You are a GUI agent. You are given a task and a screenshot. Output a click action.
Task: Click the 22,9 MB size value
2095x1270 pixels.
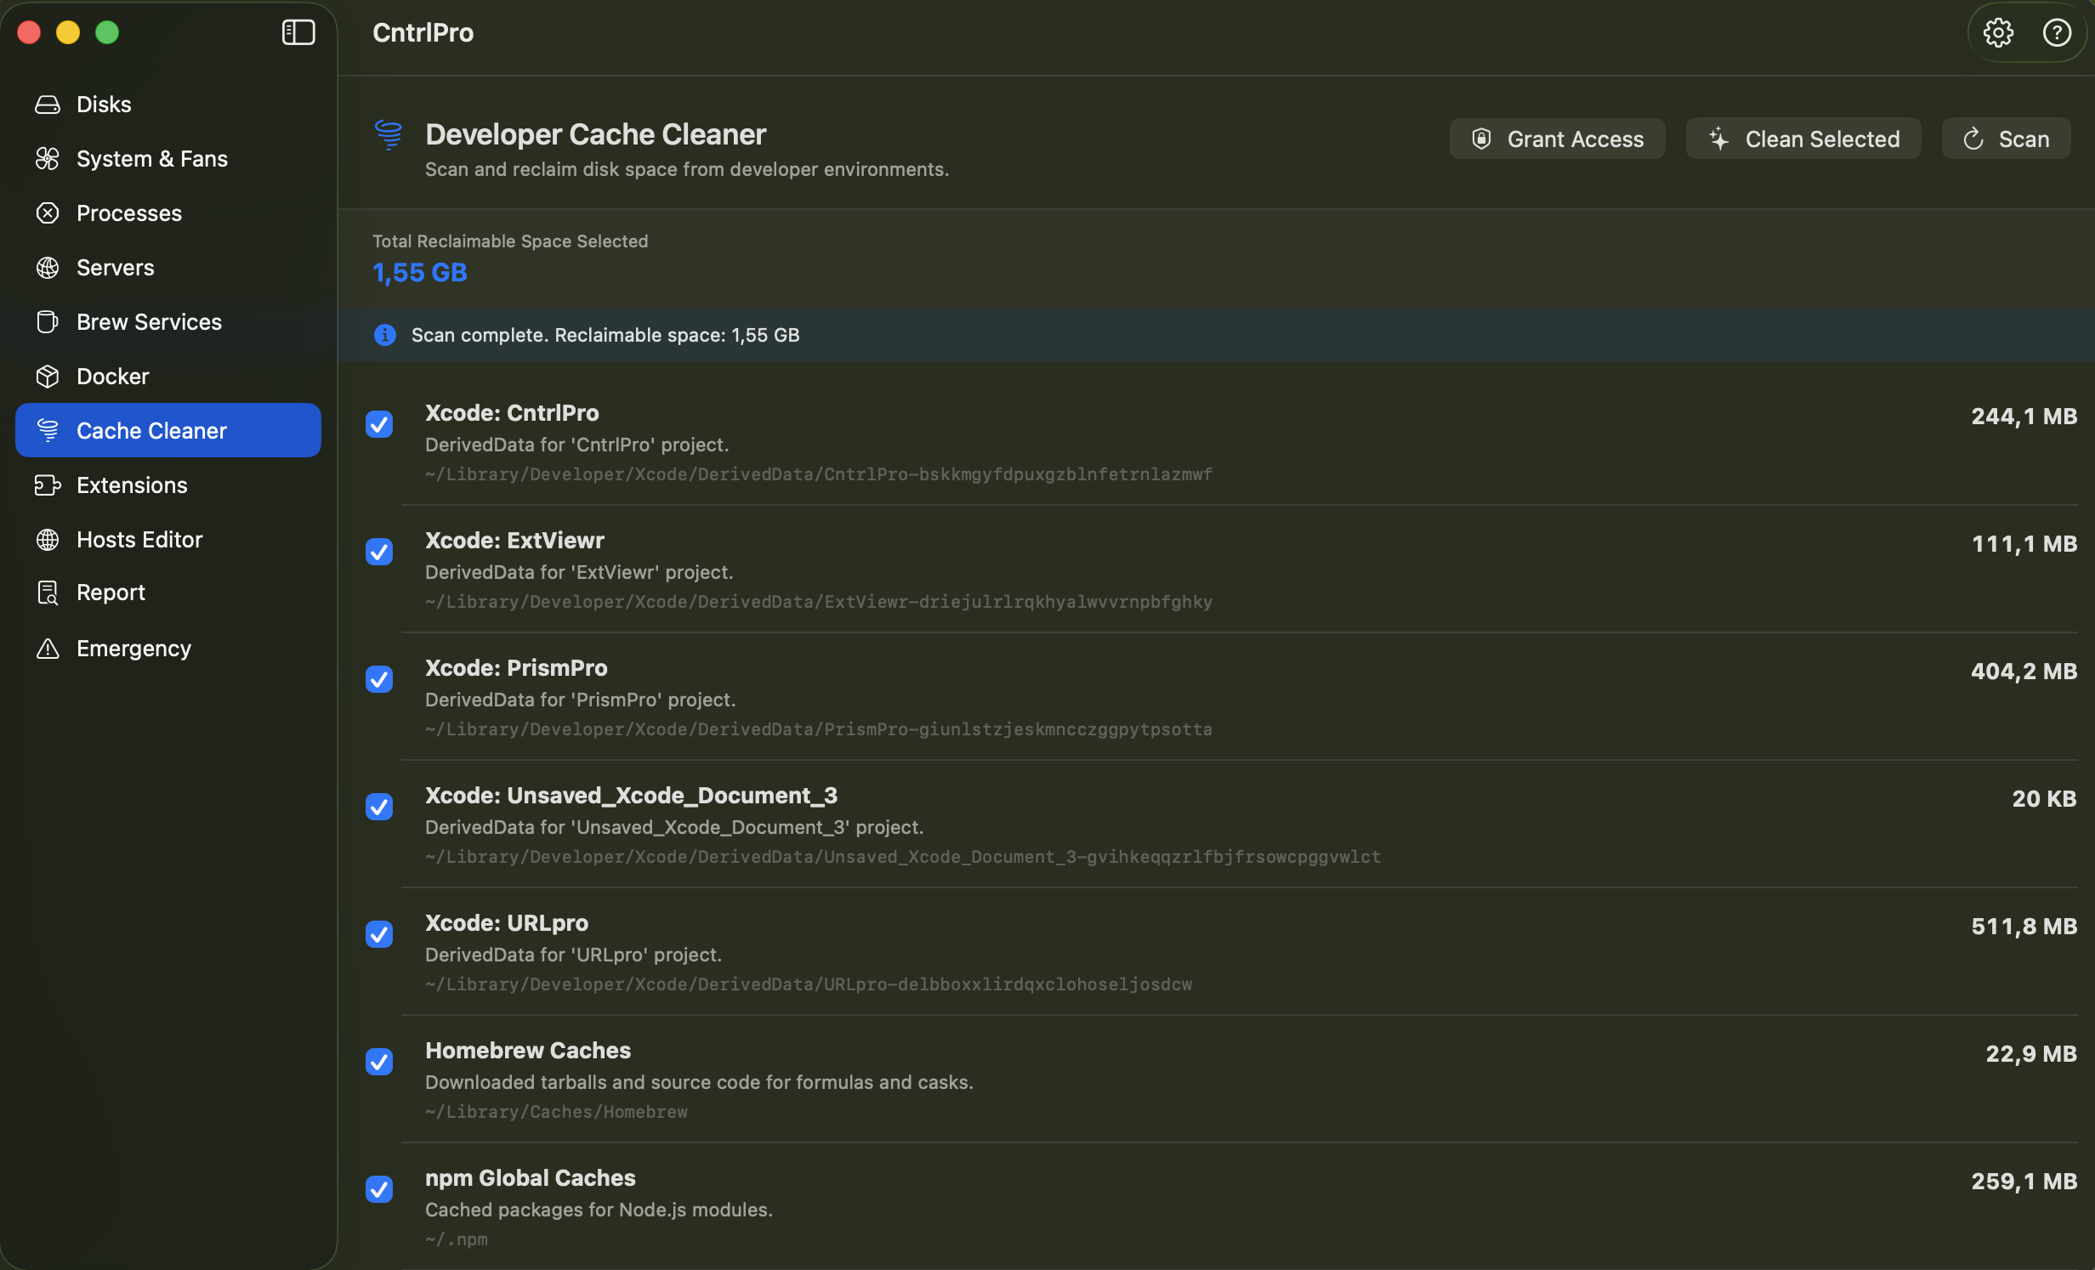(x=2031, y=1054)
